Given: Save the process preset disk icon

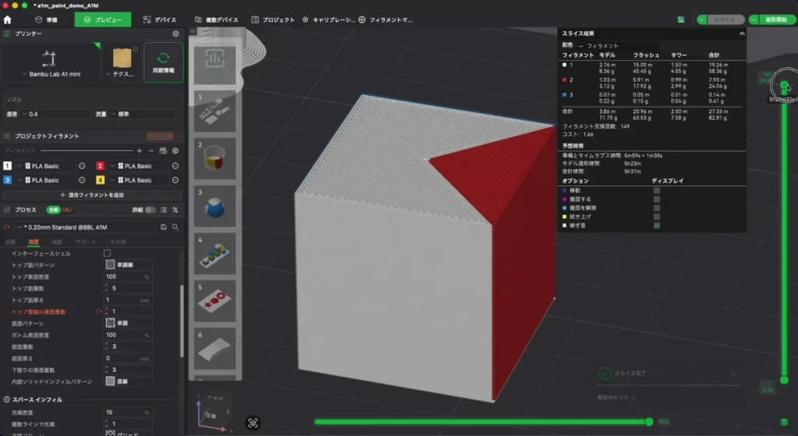Looking at the screenshot, I should click(164, 227).
